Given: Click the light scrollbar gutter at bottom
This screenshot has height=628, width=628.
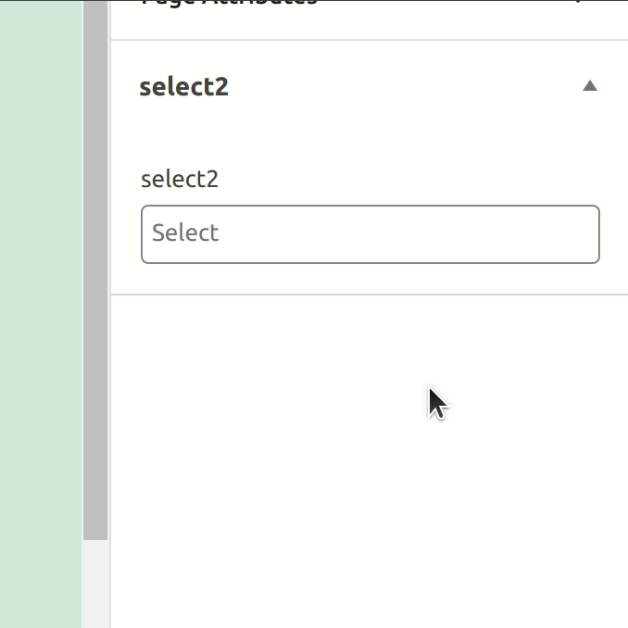Looking at the screenshot, I should tap(95, 584).
